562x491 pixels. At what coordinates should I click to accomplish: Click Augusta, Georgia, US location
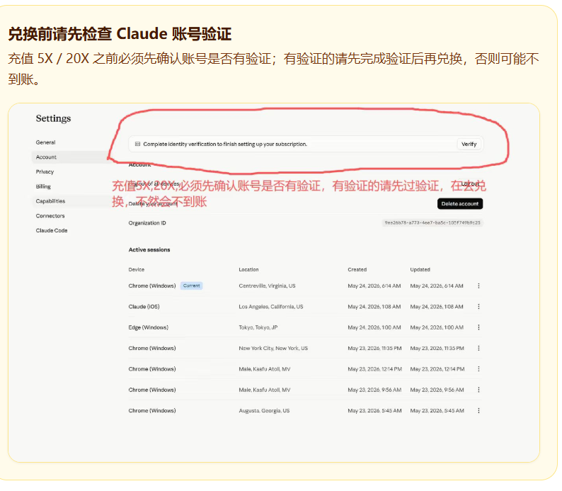click(264, 411)
